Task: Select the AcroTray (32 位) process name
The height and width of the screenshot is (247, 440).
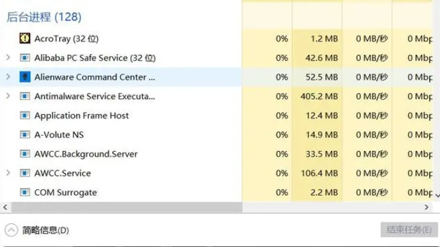Action: click(x=66, y=39)
